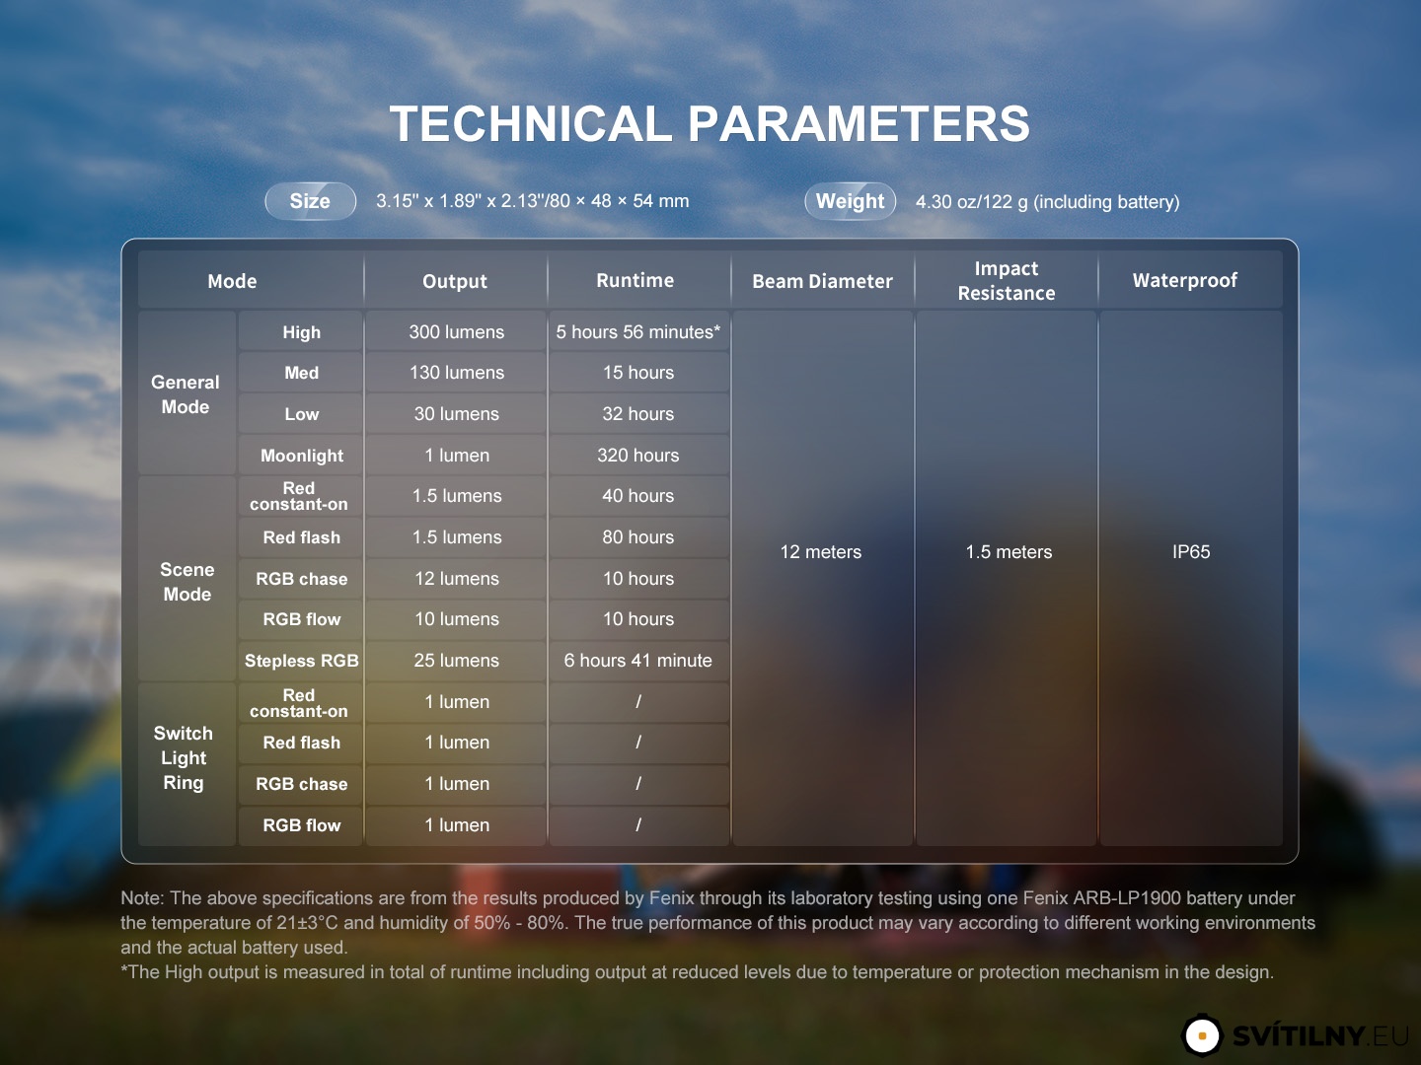Click the Runtime column header
Viewport: 1421px width, 1065px height.
[x=636, y=280]
